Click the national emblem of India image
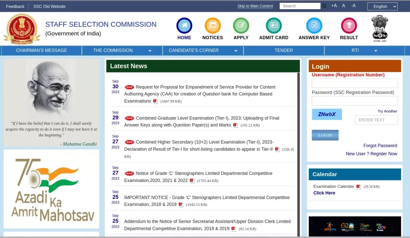Screen dimensions: 410x238 [380, 28]
